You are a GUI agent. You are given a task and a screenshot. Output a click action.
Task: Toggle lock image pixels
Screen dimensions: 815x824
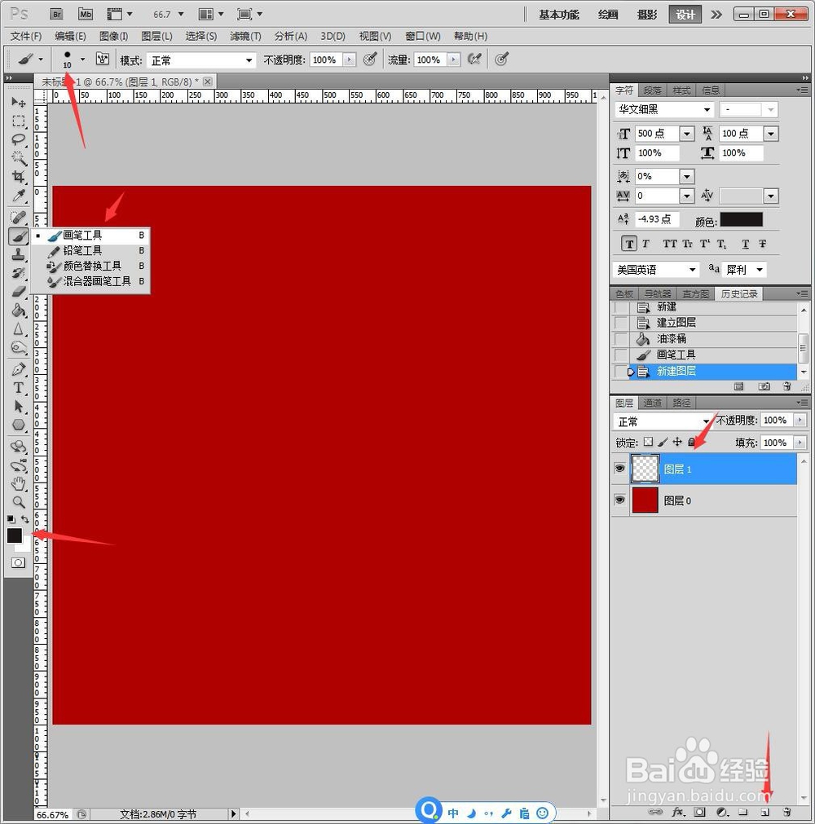pos(663,442)
